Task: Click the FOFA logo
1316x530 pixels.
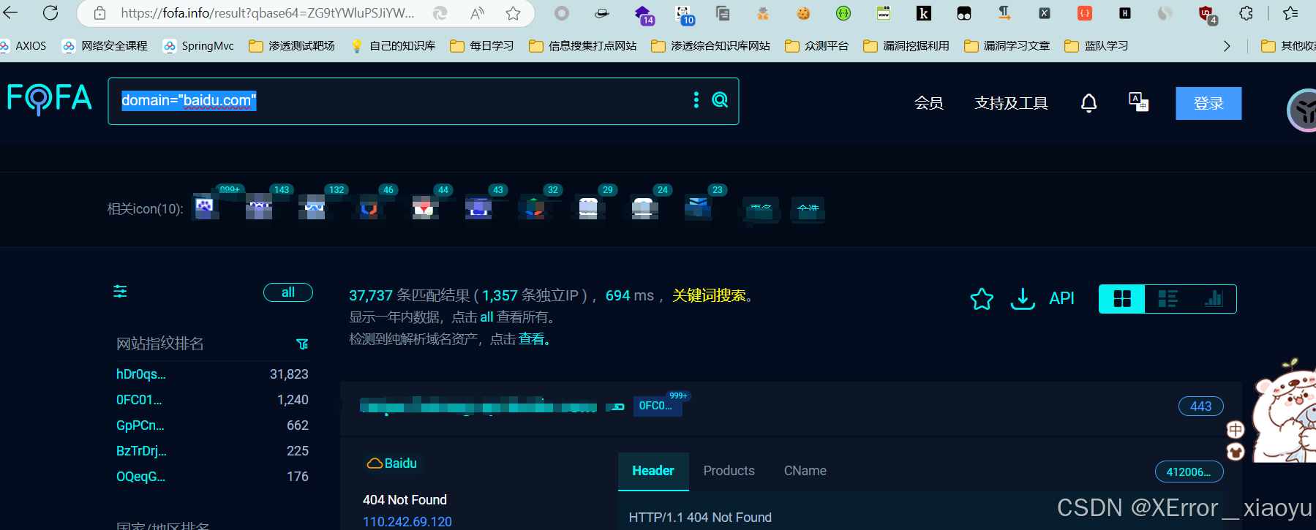Action: [50, 99]
